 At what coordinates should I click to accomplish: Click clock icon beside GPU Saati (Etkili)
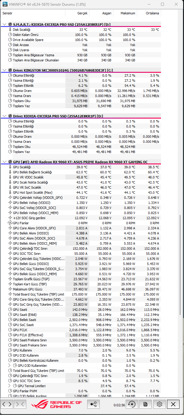[x=10, y=315]
